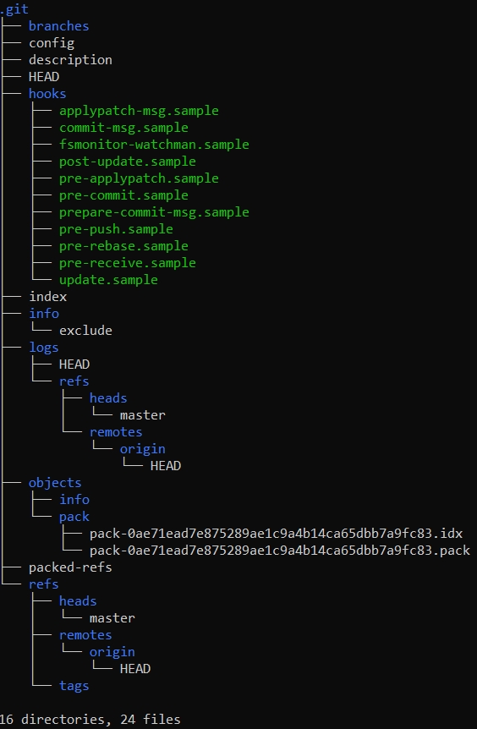477x729 pixels.
Task: Select prepare-commit-msg.sample entry
Action: point(154,212)
